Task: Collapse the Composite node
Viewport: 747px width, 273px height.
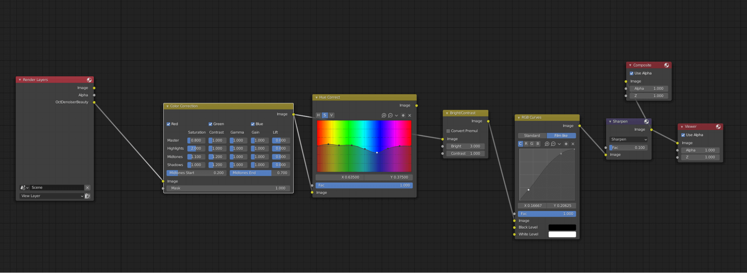Action: 630,65
